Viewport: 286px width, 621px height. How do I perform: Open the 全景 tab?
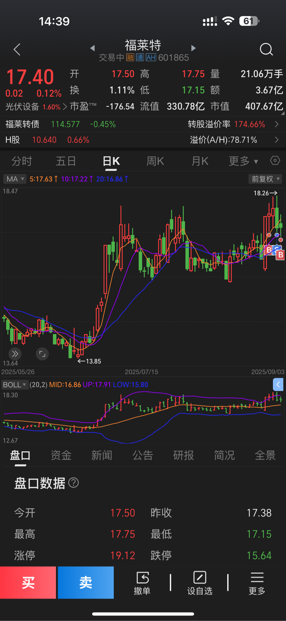[x=265, y=455]
